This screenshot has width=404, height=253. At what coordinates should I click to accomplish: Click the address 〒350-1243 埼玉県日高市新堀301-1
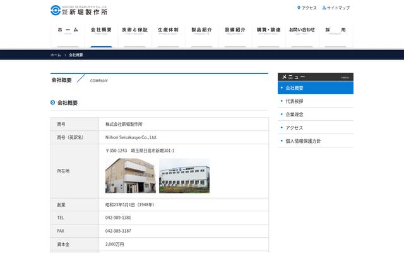[x=140, y=151]
